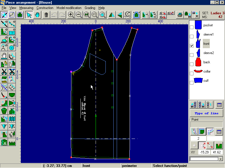Image resolution: width=225 pixels, height=168 pixels.
Task: Click the green V-notch icon
Action: tap(219, 146)
